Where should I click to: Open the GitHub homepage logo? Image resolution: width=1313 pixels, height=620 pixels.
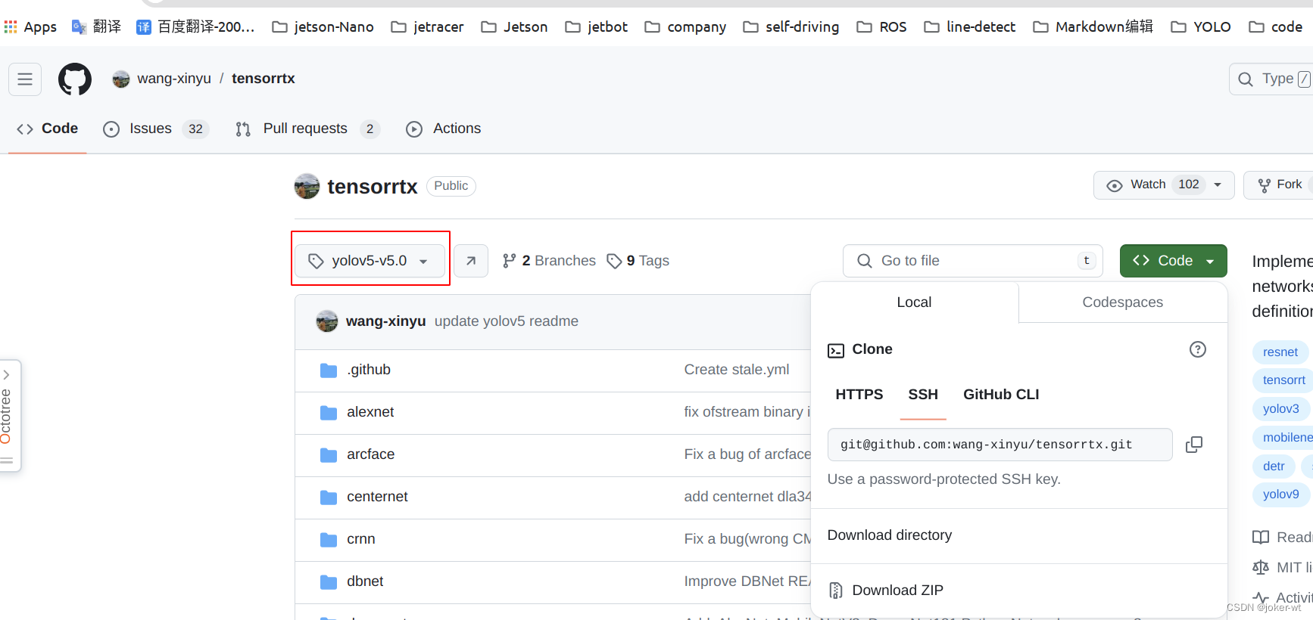click(x=75, y=79)
